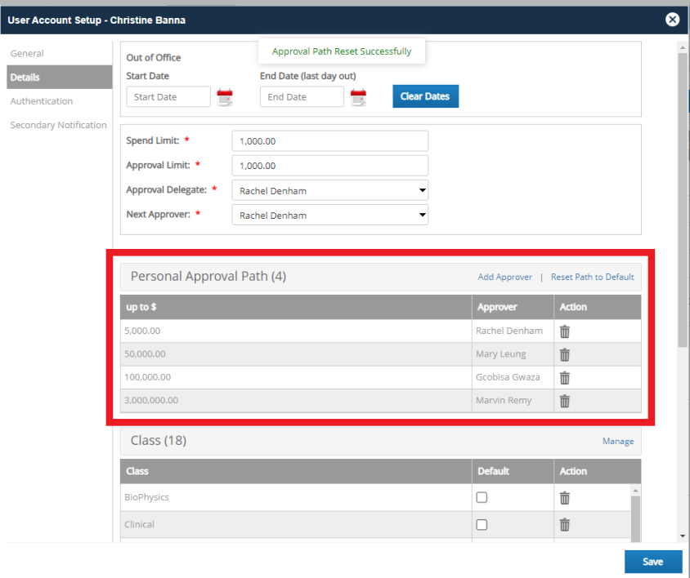Delete Gcobisa Gwaza from the approval path
This screenshot has height=578, width=690.
click(x=564, y=377)
